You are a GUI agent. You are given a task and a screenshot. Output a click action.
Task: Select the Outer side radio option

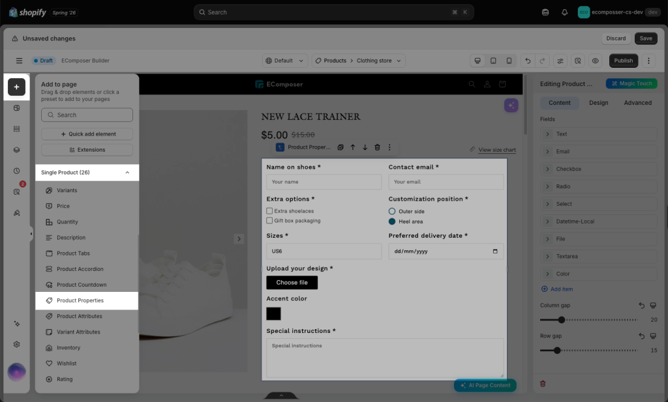[x=392, y=211]
